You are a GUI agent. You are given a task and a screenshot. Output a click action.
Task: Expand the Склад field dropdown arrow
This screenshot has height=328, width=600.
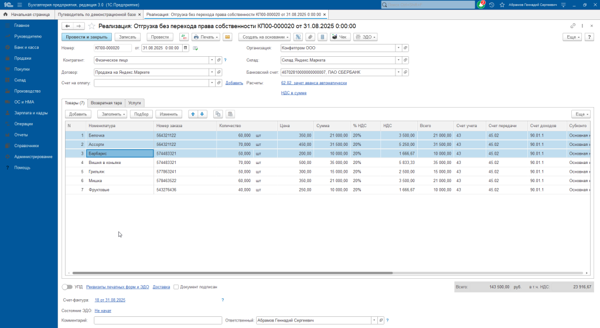pos(398,60)
